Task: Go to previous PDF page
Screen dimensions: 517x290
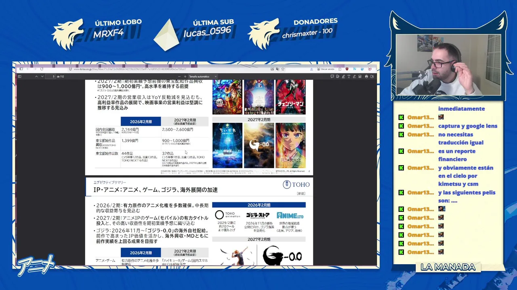Action: 36,77
